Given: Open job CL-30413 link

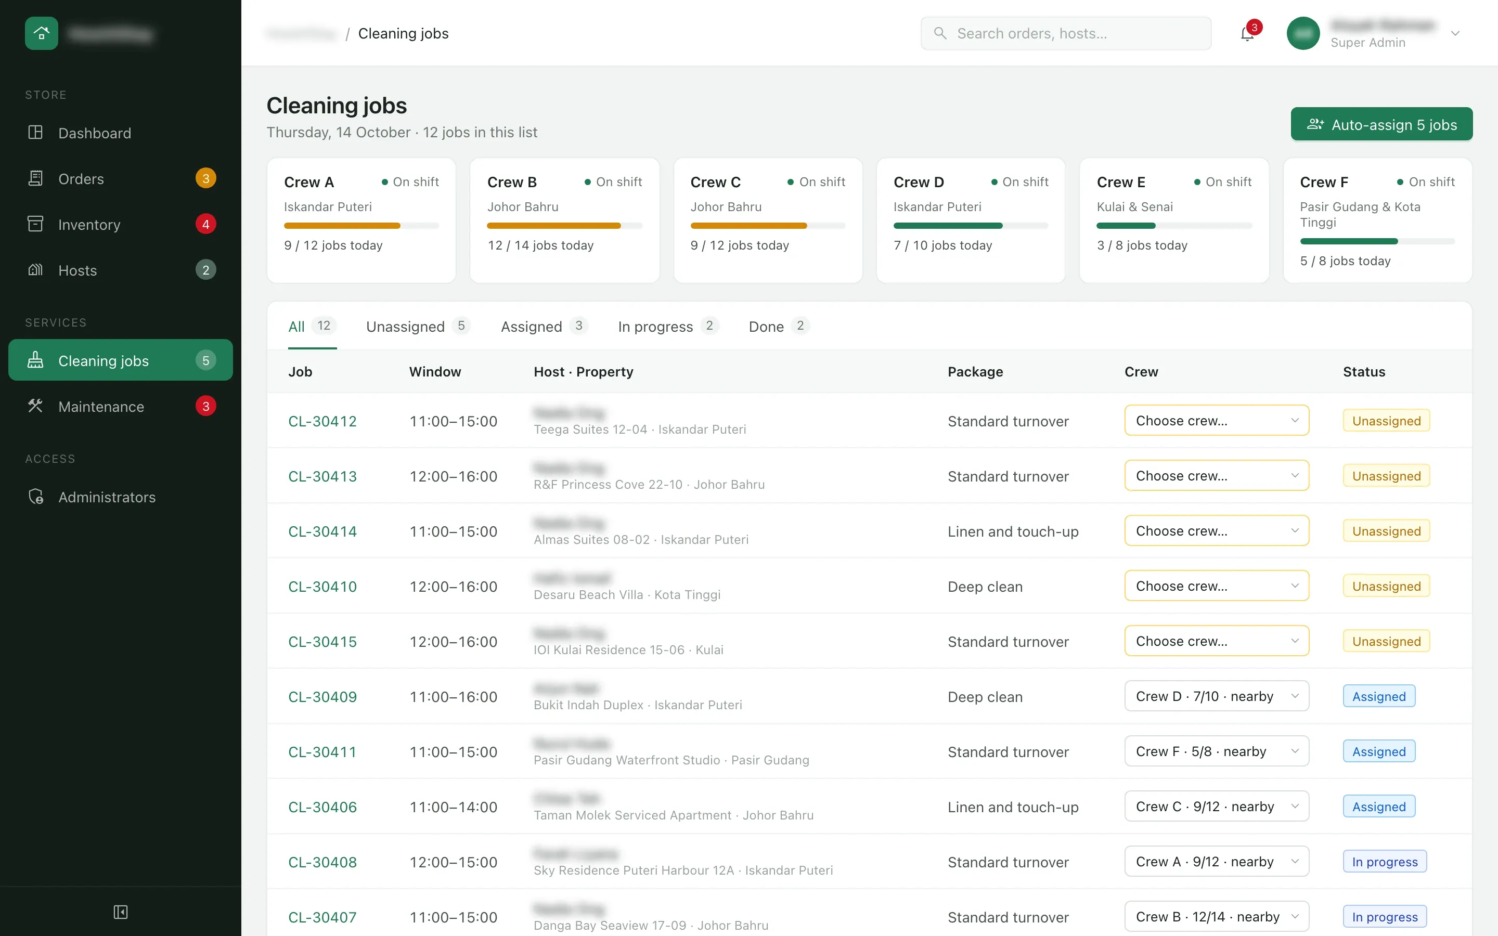Looking at the screenshot, I should click(322, 476).
